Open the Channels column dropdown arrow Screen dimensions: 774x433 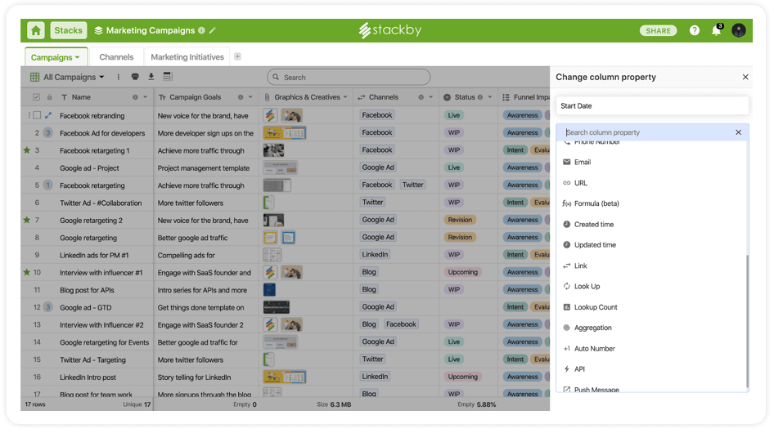coord(430,97)
